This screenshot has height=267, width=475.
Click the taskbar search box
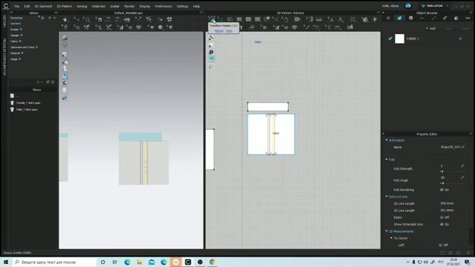54,262
